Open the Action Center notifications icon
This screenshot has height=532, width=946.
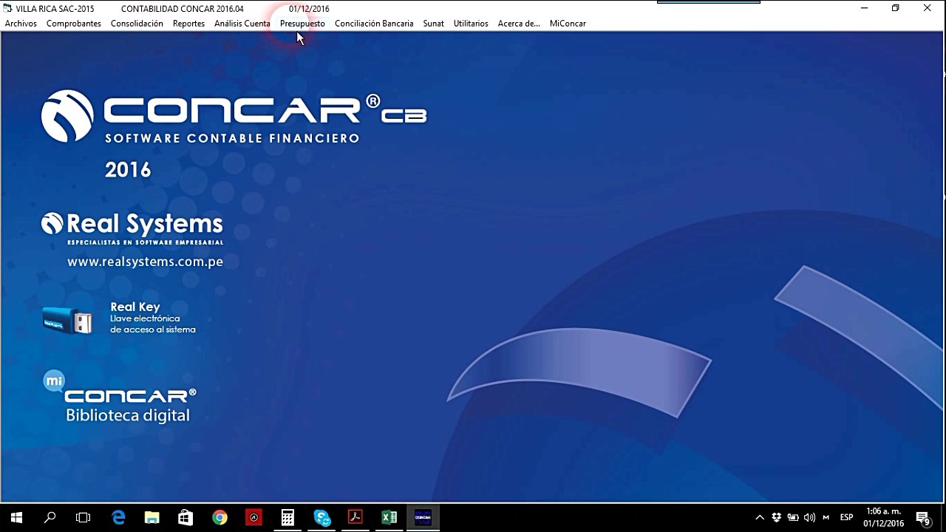coord(922,517)
